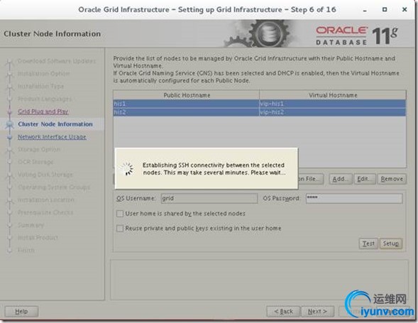This screenshot has height=323, width=418.
Task: Select the Summary step
Action: pos(31,225)
